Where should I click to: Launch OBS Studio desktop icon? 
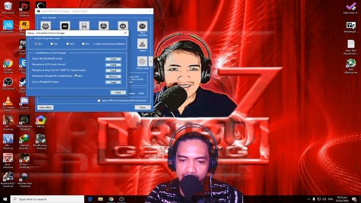(8, 84)
